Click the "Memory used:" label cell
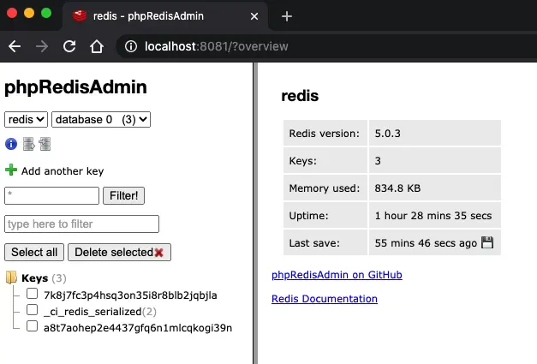This screenshot has width=537, height=364. pyautogui.click(x=325, y=188)
